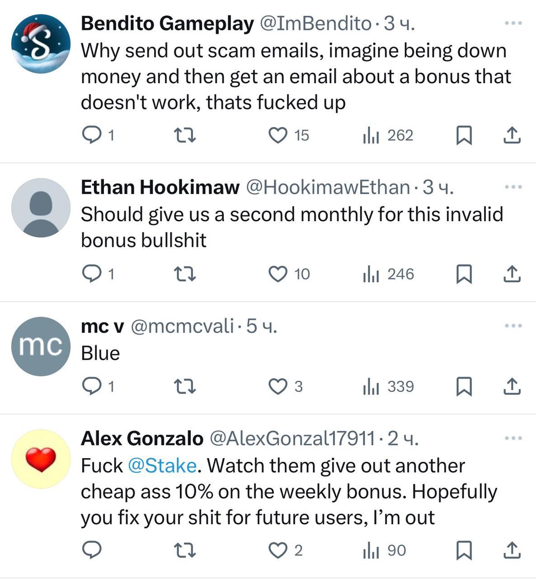Open the @Stake mention link
The image size is (536, 579).
click(162, 465)
